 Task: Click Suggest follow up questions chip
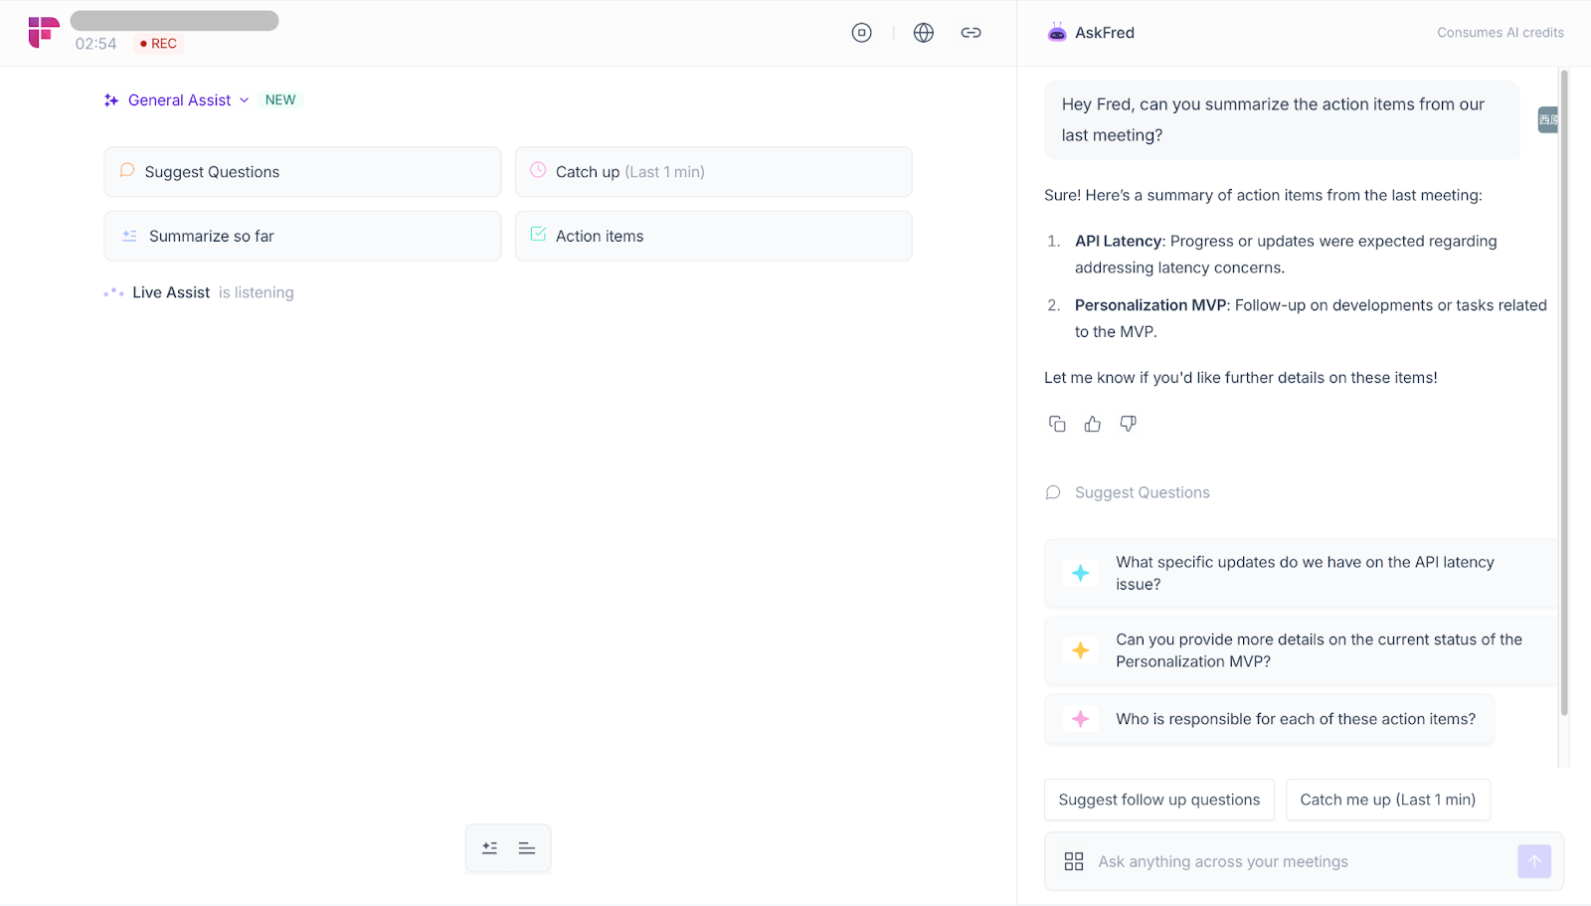(x=1158, y=800)
